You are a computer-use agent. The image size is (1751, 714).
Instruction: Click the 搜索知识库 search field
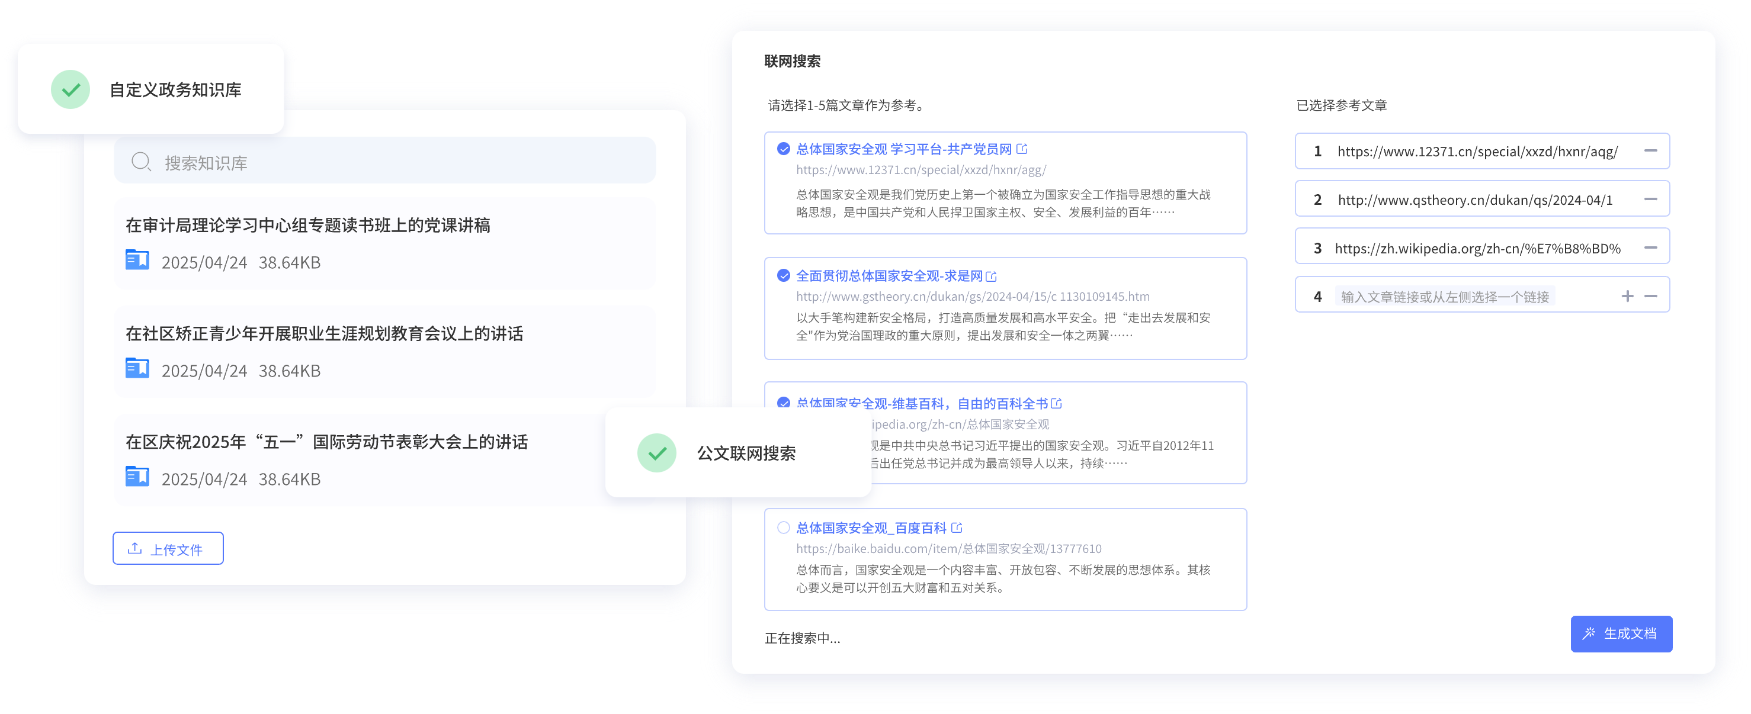(395, 162)
